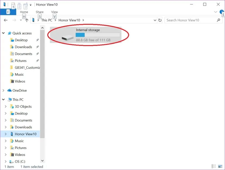Go up one folder level
225x170 pixels.
click(27, 20)
